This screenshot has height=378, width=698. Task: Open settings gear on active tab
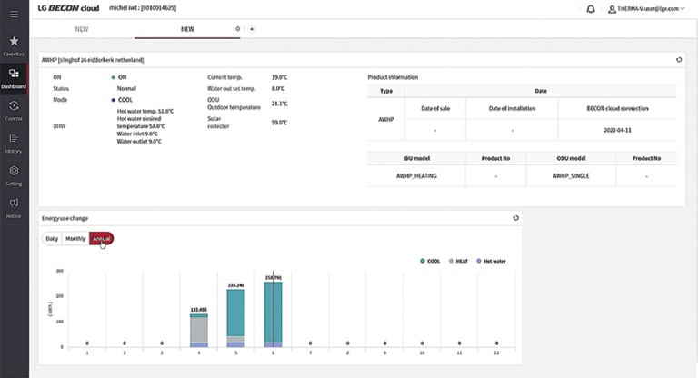click(x=237, y=28)
